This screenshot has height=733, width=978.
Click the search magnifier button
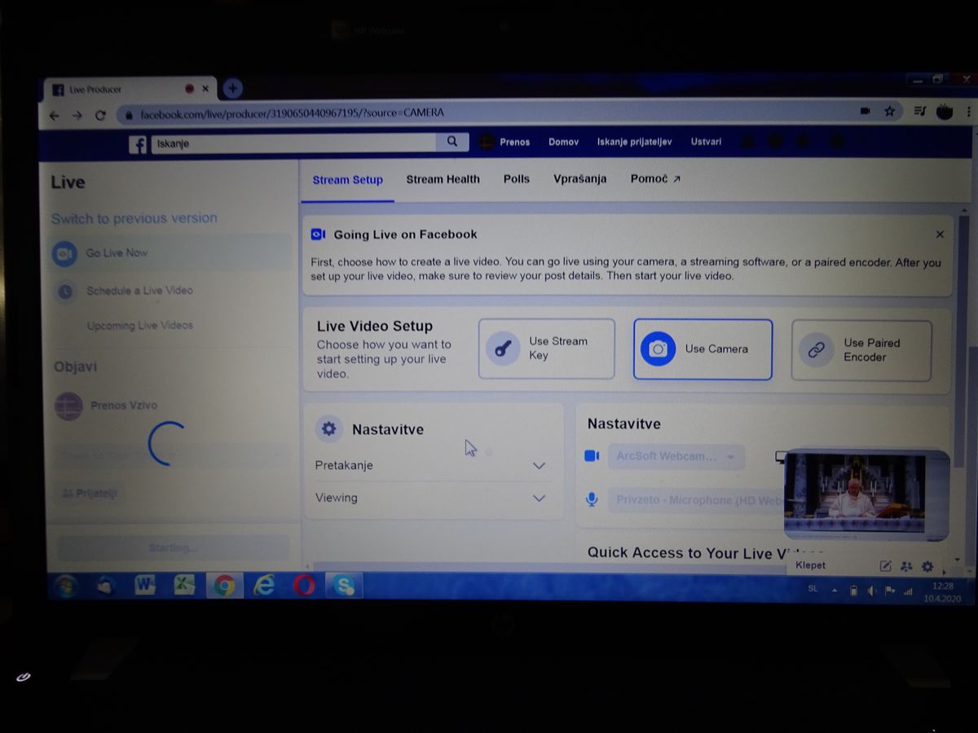pos(452,142)
